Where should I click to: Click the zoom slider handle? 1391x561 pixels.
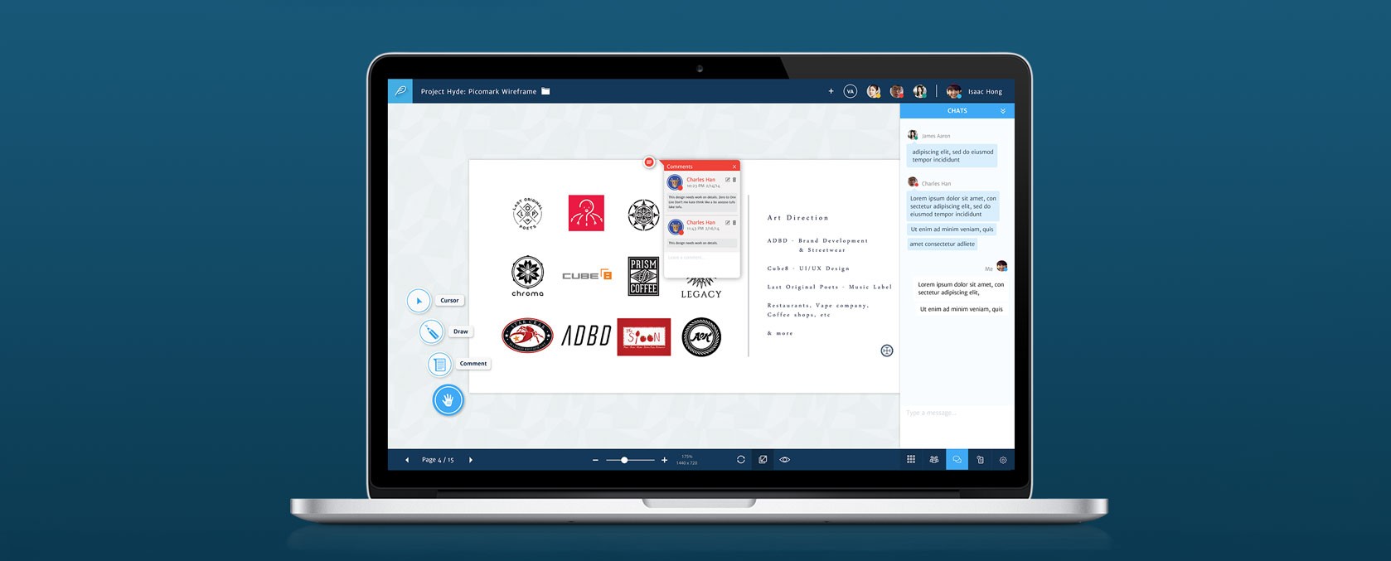624,460
